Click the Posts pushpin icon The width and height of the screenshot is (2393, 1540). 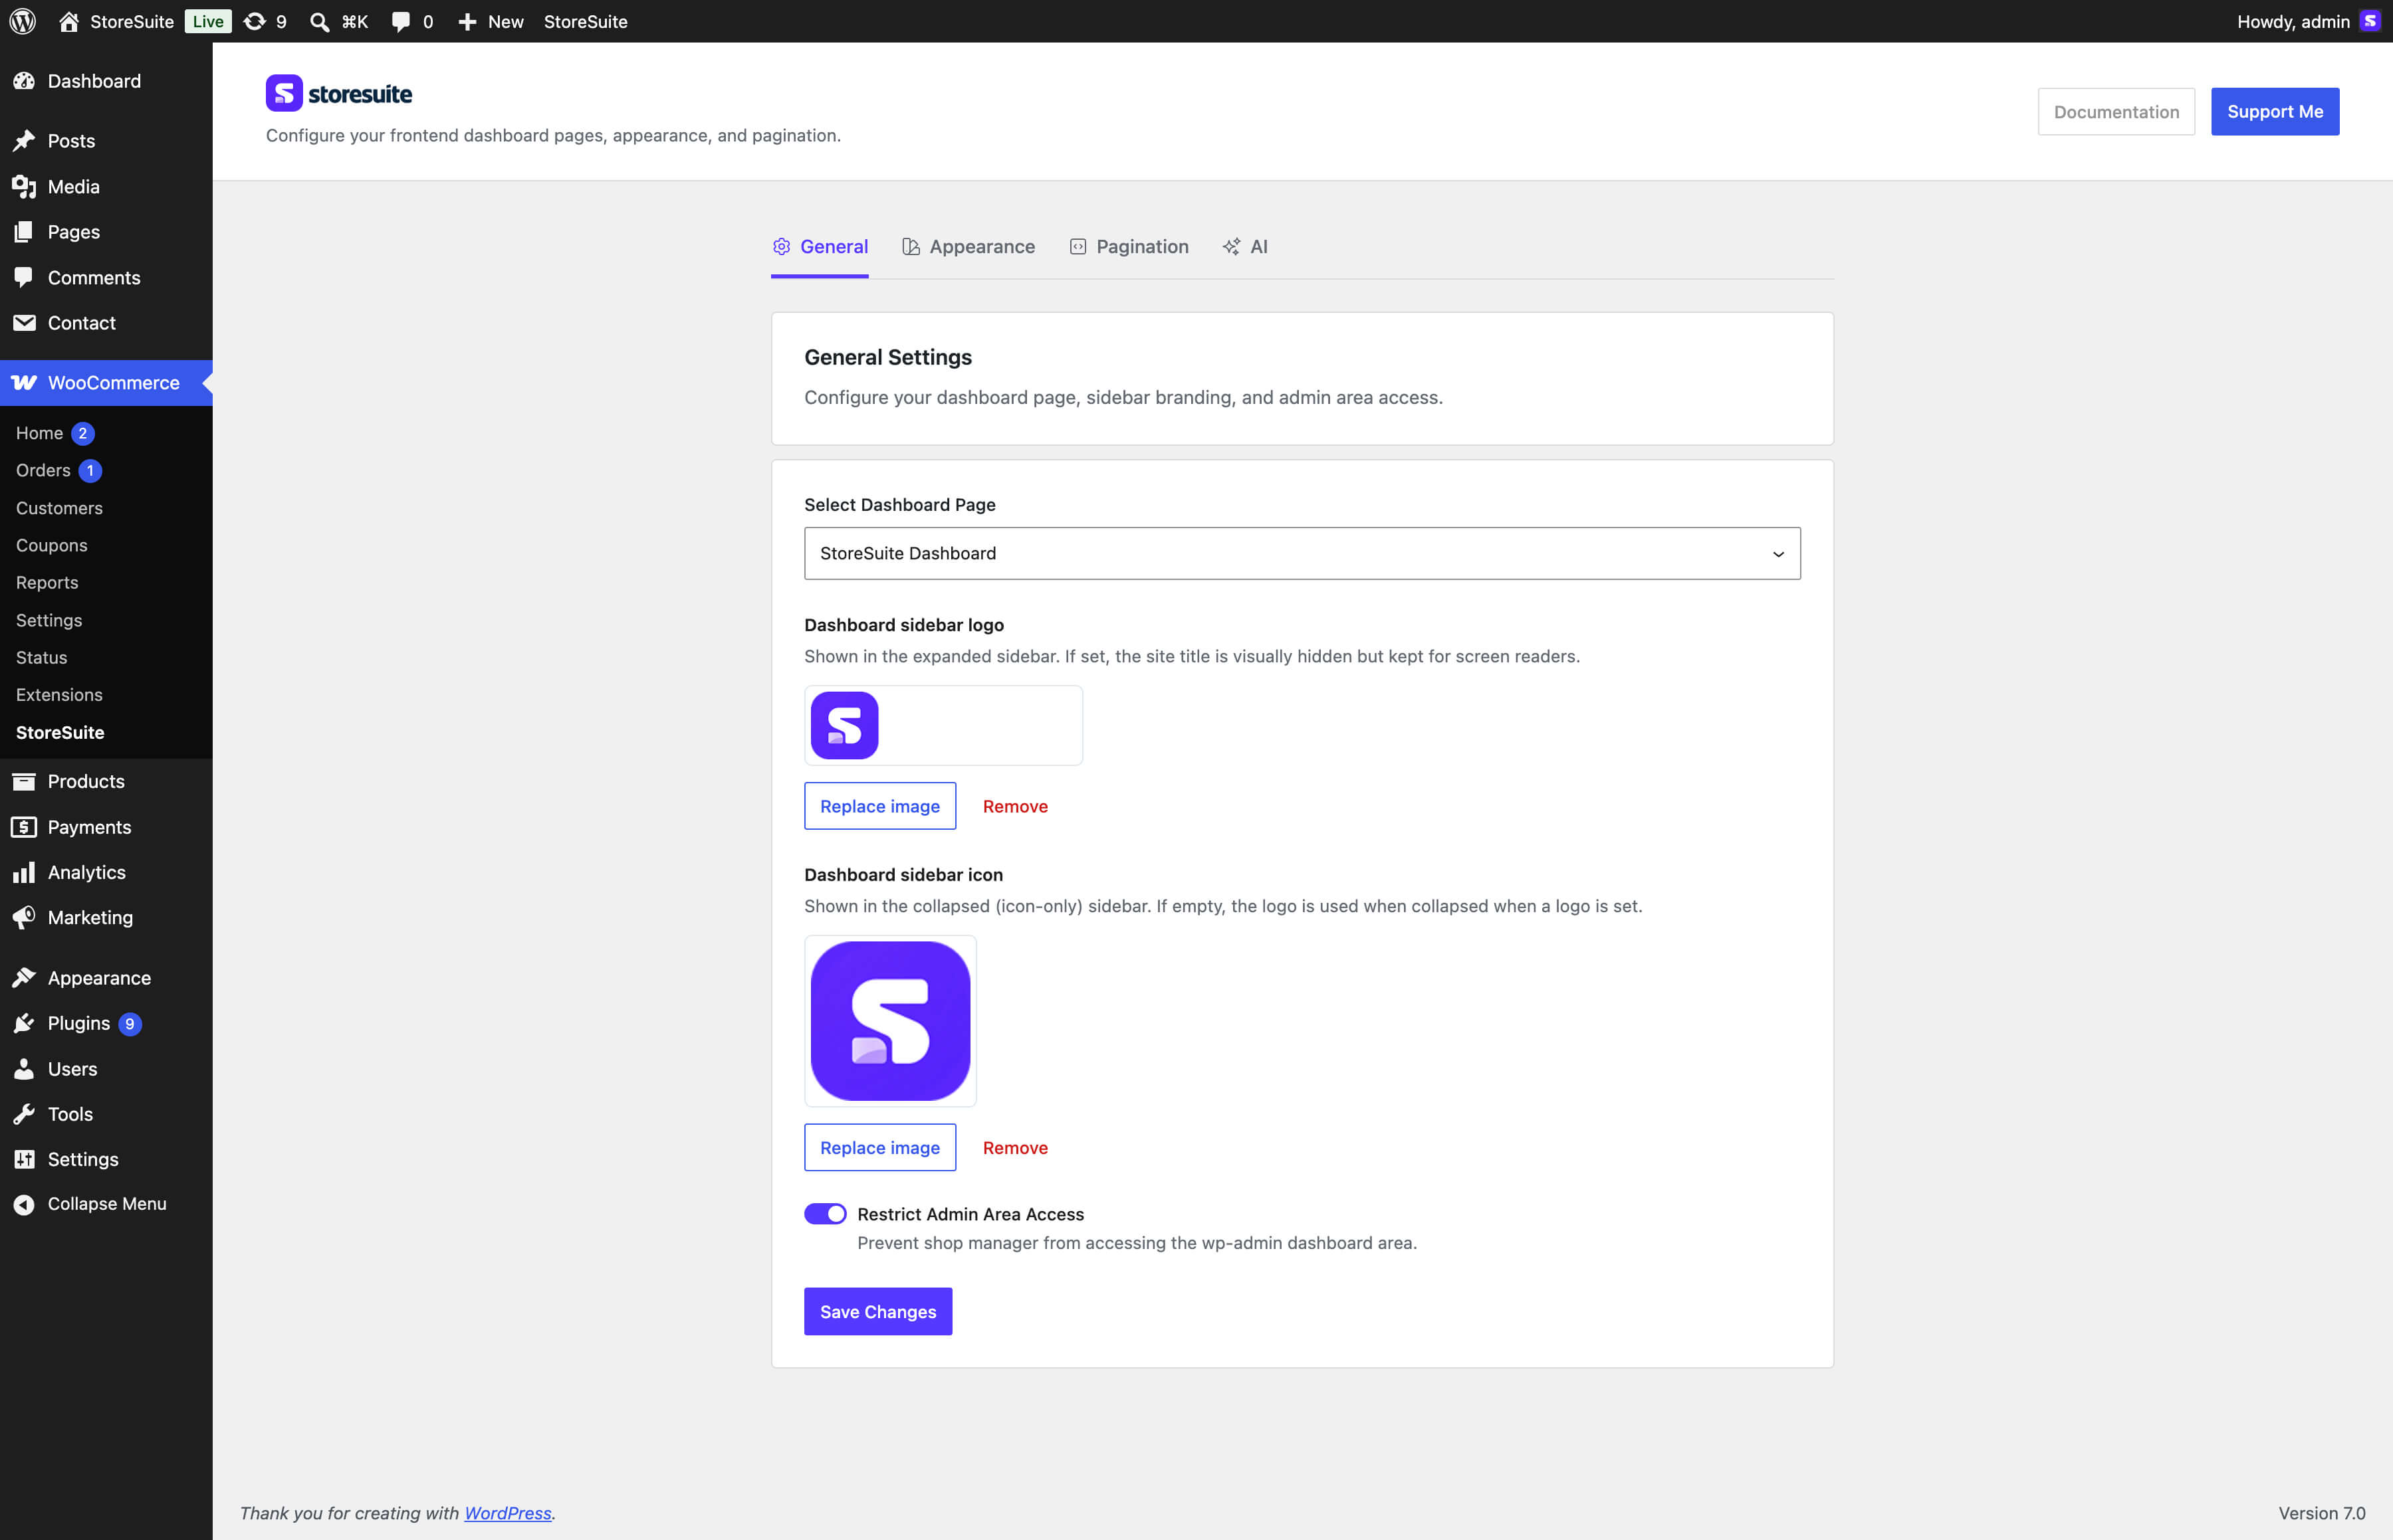(x=24, y=141)
